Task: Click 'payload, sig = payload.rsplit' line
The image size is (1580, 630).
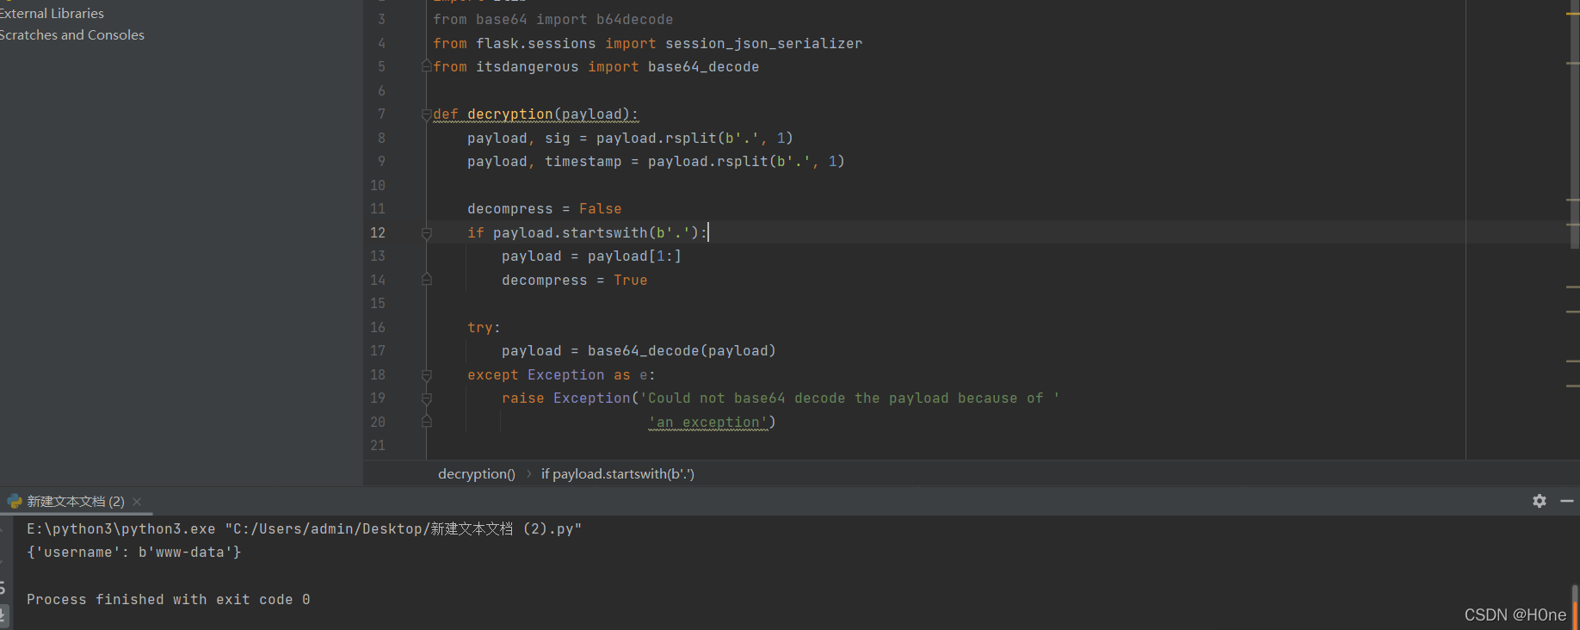Action: [630, 139]
